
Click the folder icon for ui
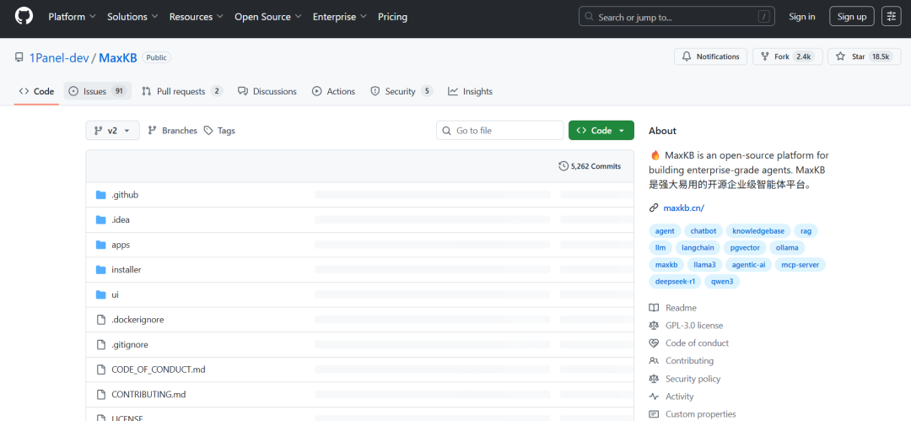pos(100,294)
